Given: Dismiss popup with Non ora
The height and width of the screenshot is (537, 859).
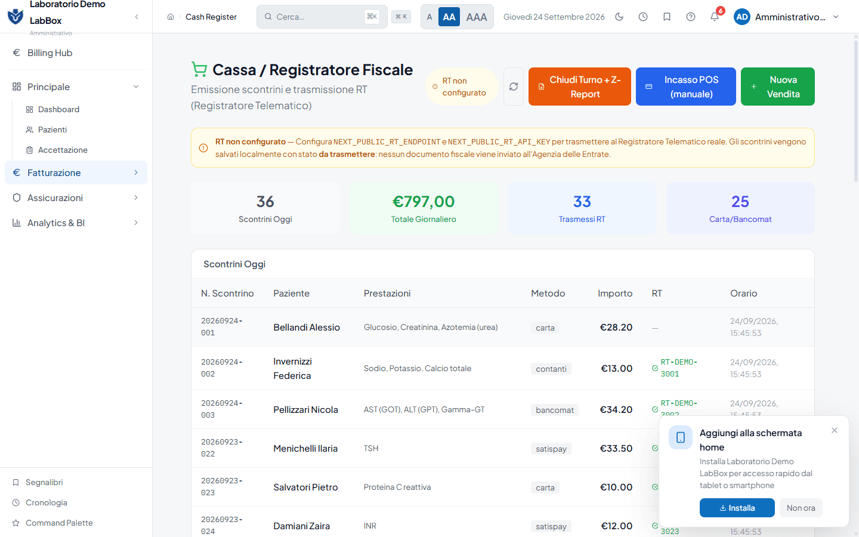Looking at the screenshot, I should [801, 508].
